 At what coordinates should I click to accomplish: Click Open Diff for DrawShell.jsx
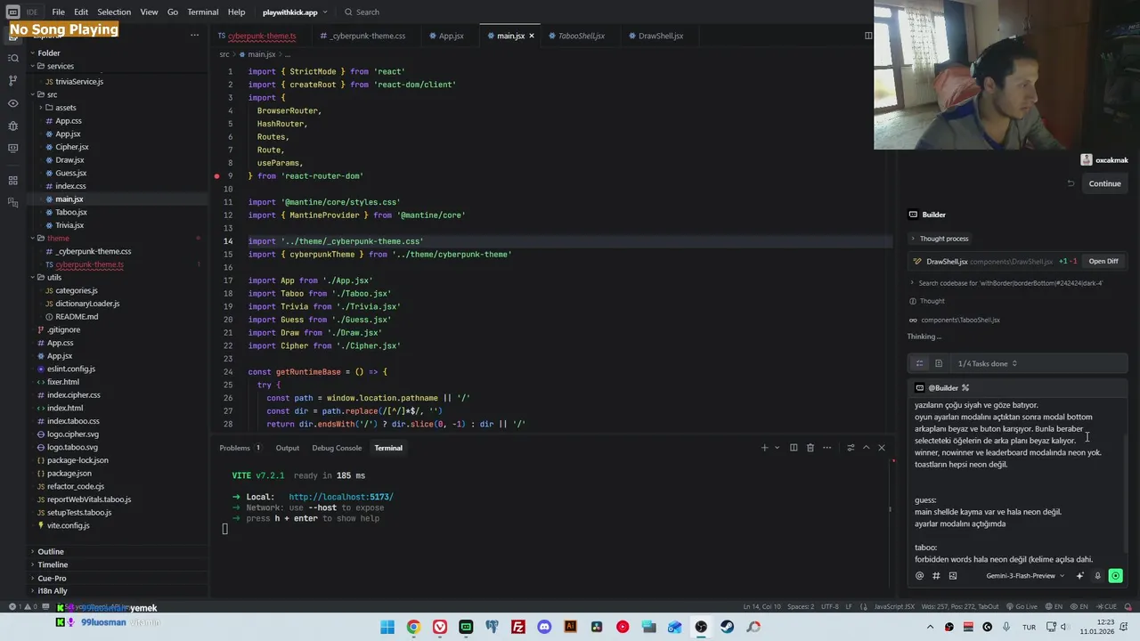pyautogui.click(x=1103, y=261)
